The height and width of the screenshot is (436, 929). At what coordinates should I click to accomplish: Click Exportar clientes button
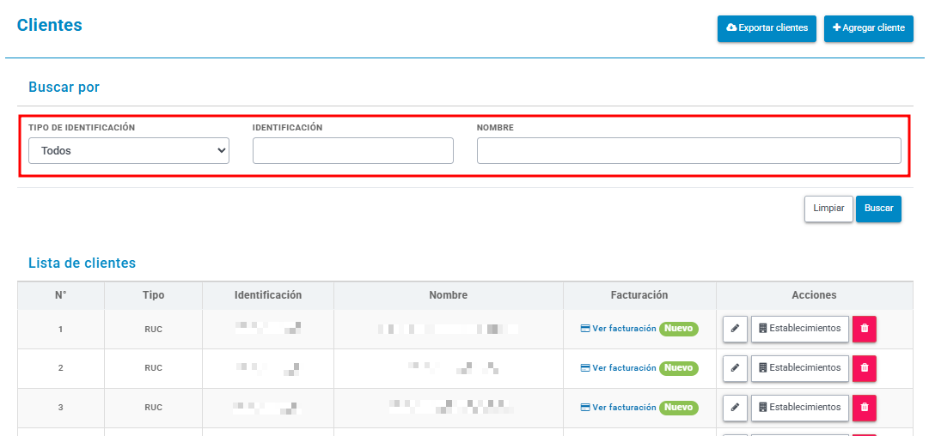[x=767, y=28]
